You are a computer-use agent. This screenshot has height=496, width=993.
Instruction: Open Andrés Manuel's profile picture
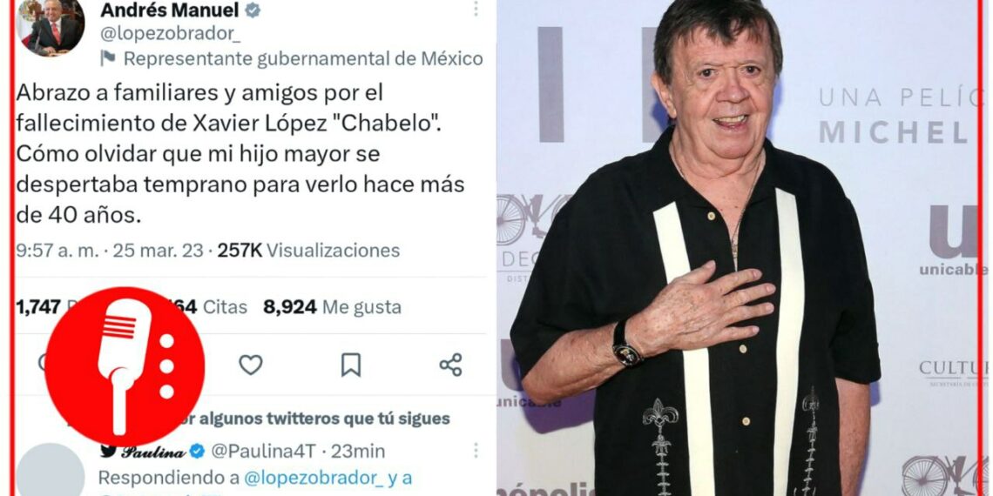[51, 27]
